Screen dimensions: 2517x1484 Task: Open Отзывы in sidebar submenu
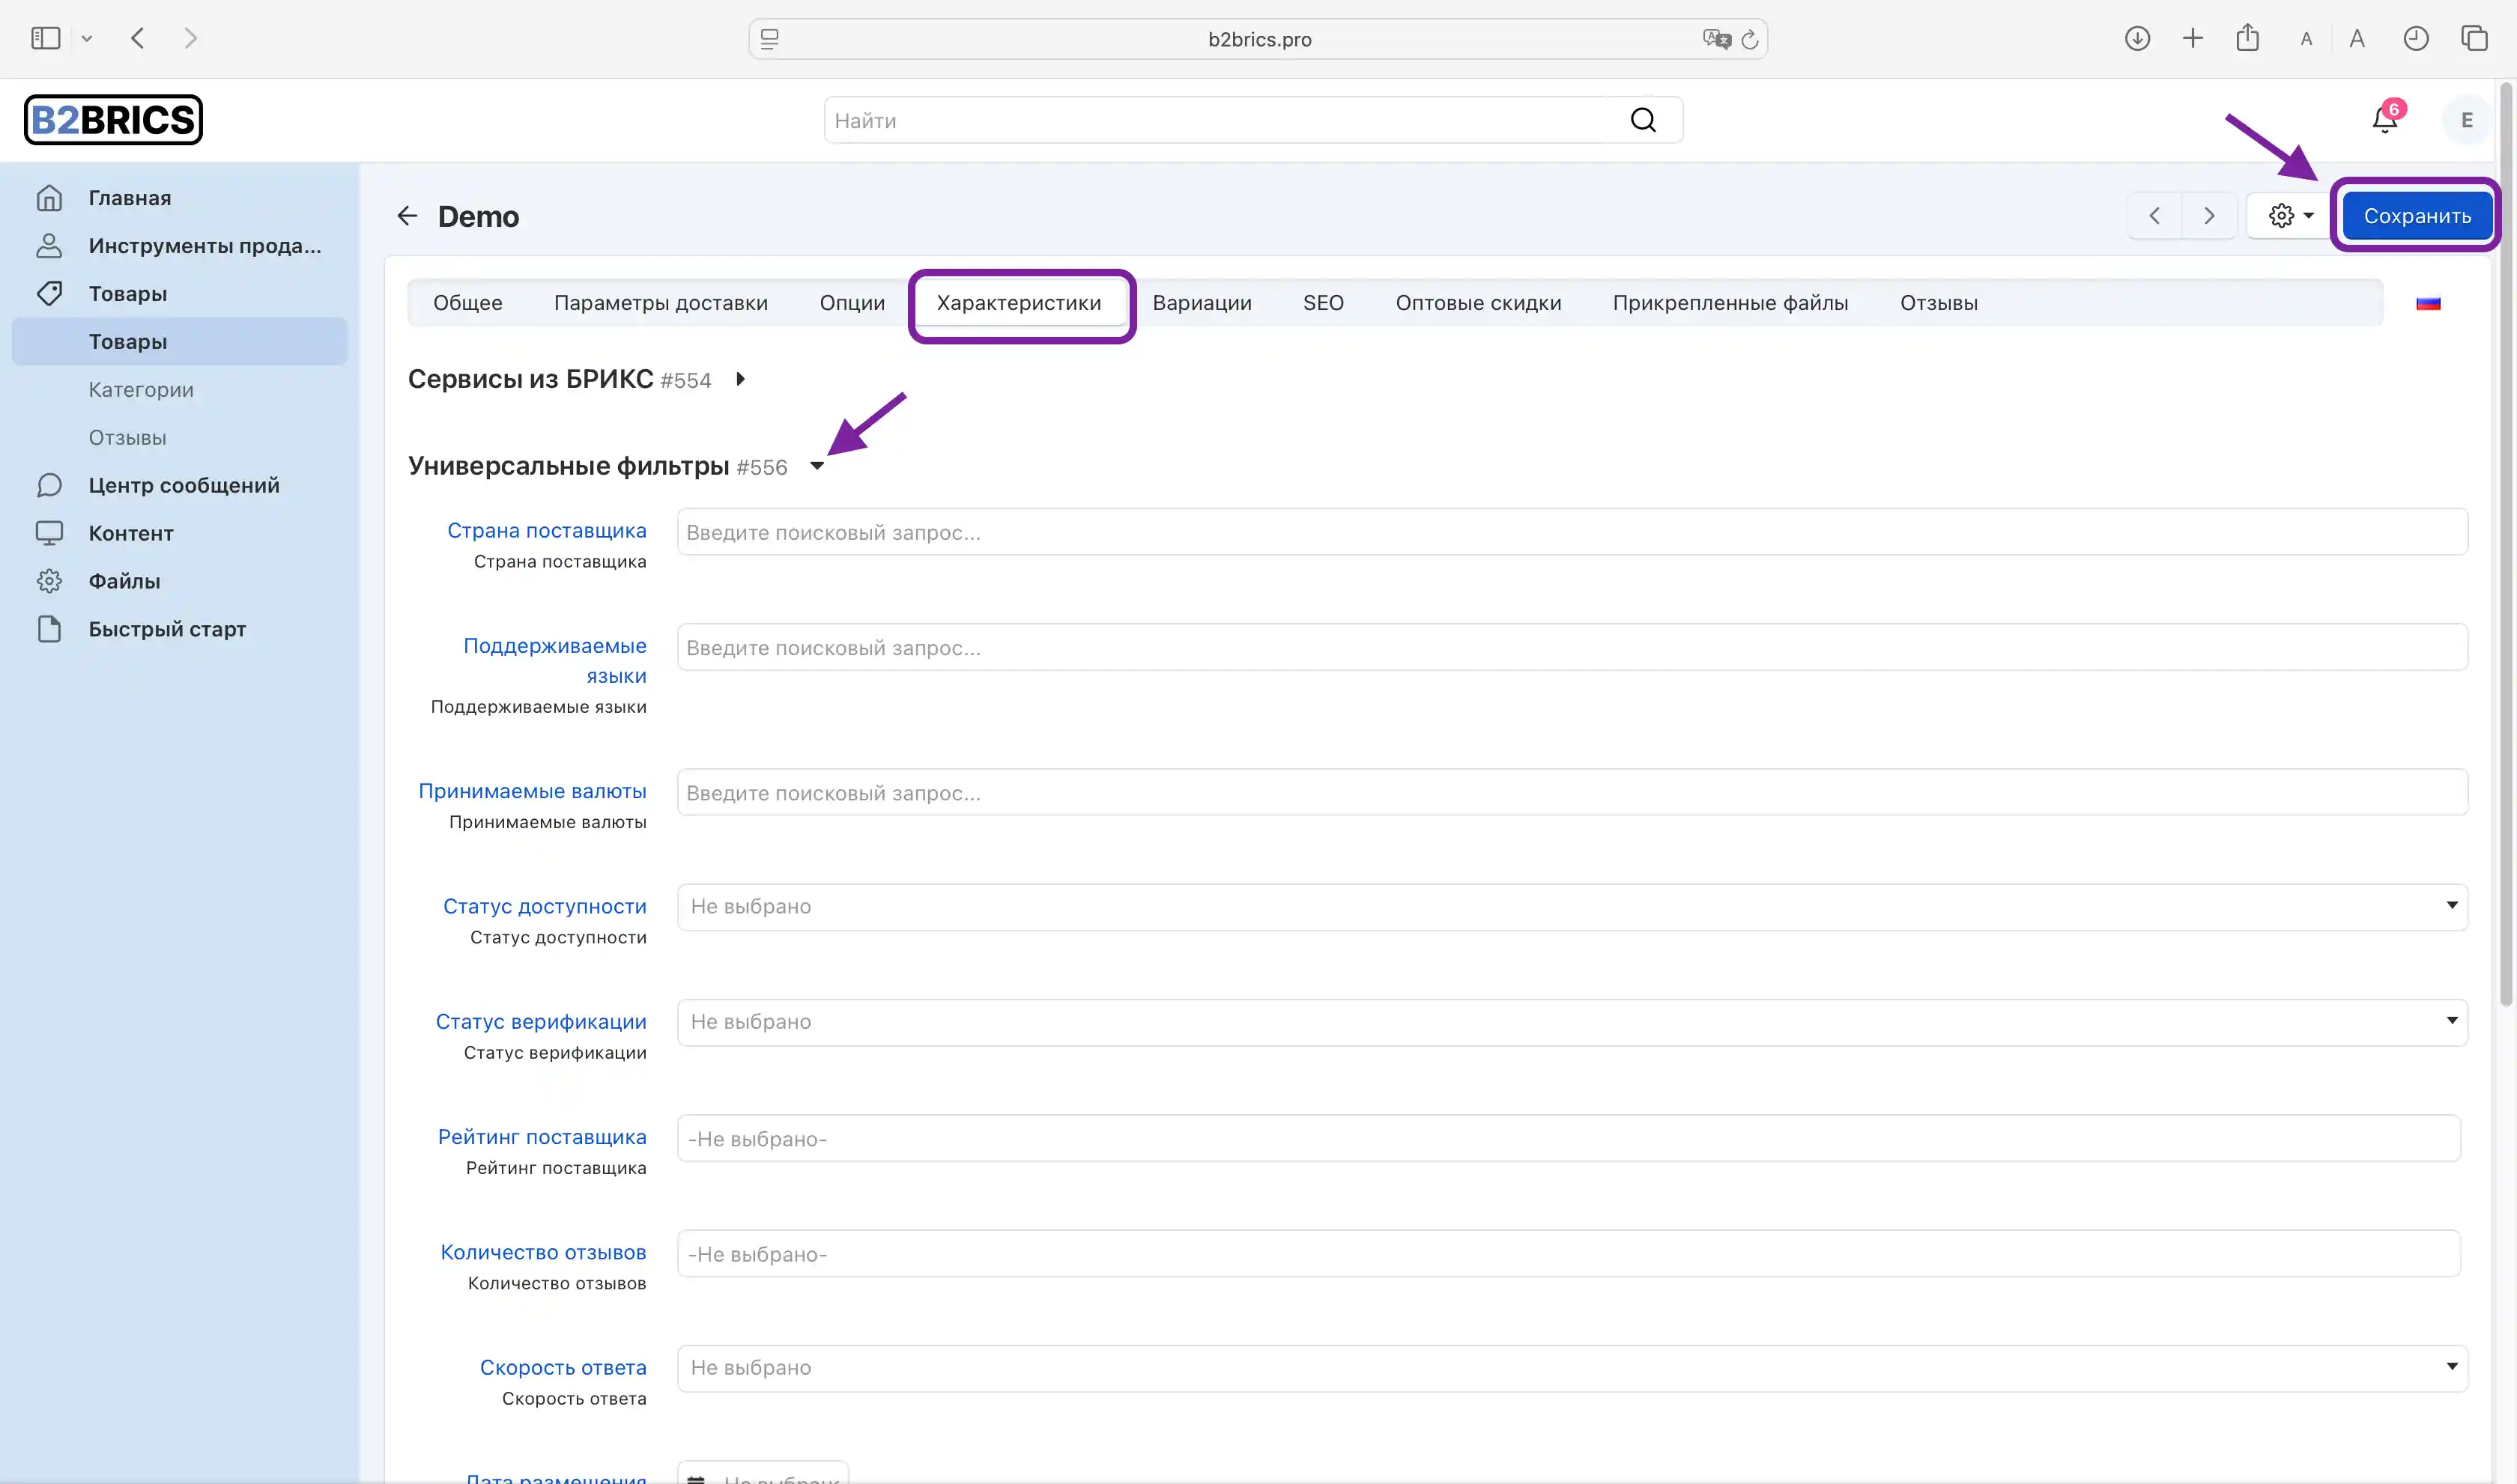[x=127, y=438]
